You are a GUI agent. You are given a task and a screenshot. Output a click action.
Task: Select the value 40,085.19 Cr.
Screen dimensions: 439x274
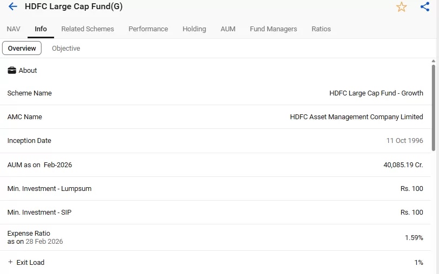coord(403,165)
